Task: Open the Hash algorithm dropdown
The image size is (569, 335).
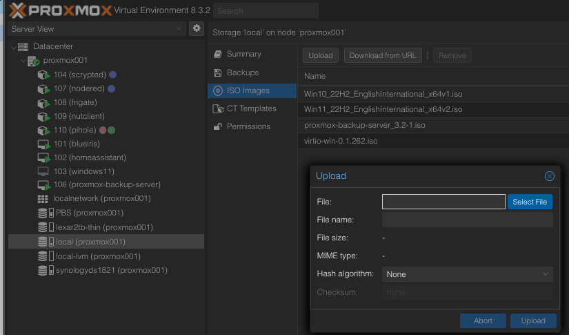Action: [546, 274]
